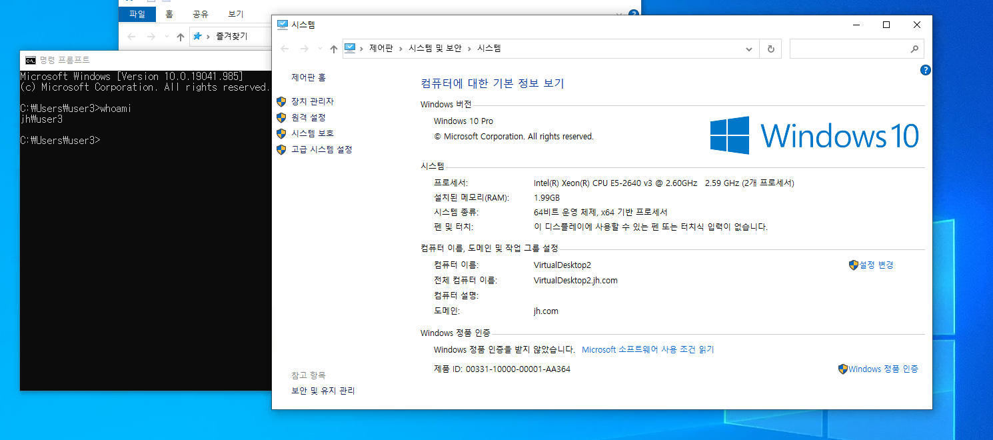This screenshot has height=440, width=993.
Task: Open recent locations dropdown in System window
Action: click(320, 49)
